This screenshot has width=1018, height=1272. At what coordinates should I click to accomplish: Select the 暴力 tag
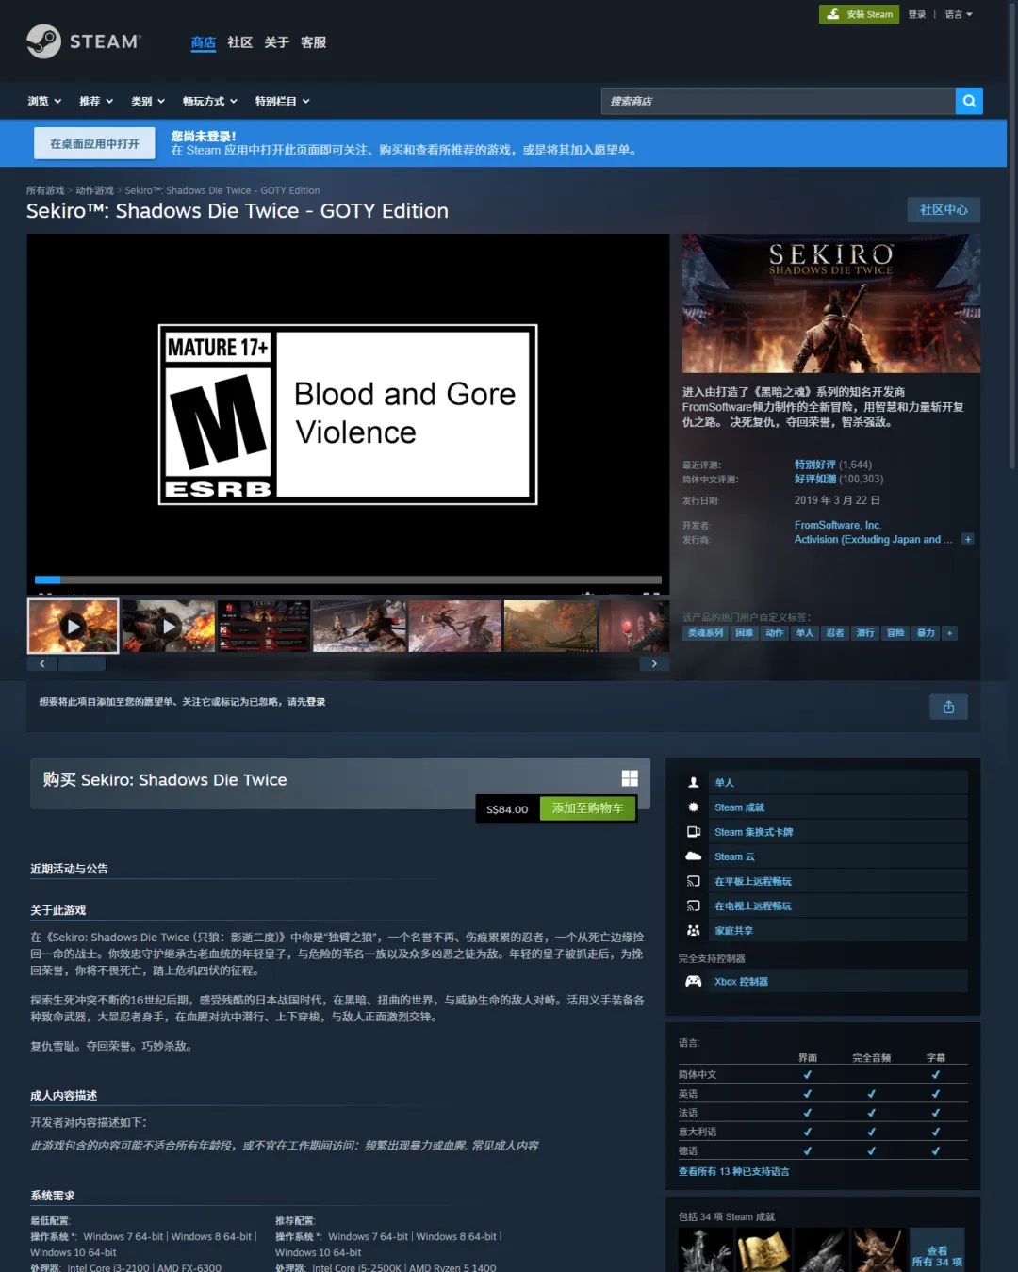pyautogui.click(x=926, y=633)
